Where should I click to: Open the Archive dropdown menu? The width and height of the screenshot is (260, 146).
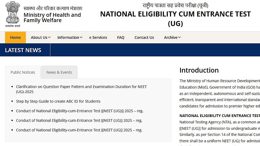click(x=172, y=37)
